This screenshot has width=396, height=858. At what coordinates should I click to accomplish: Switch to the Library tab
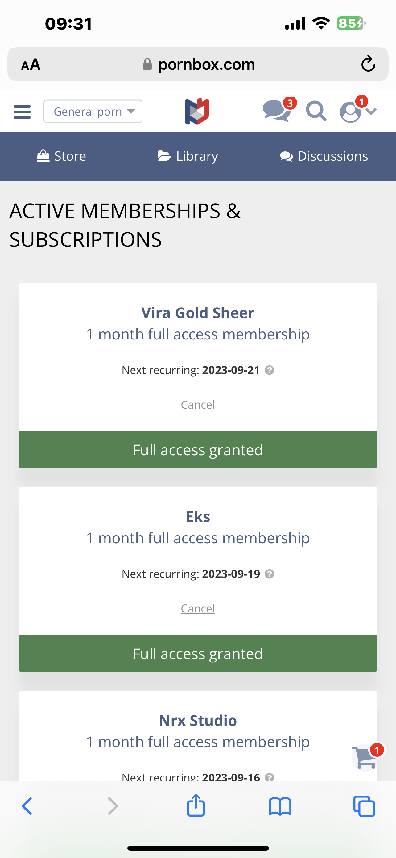click(x=188, y=156)
